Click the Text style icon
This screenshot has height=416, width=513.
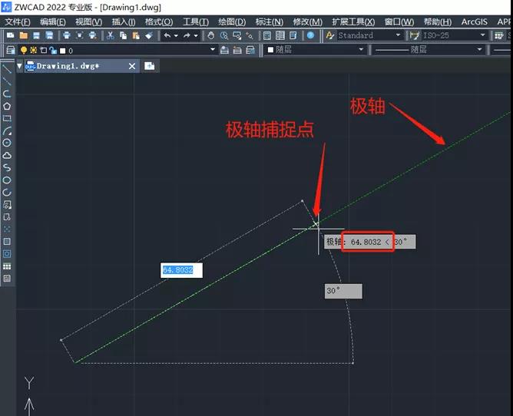click(330, 35)
